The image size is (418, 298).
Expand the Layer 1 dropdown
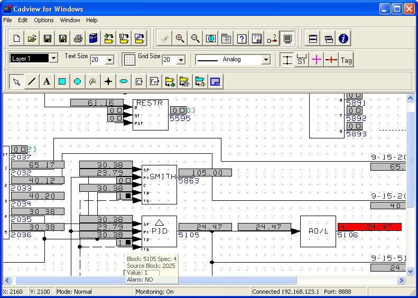point(53,58)
